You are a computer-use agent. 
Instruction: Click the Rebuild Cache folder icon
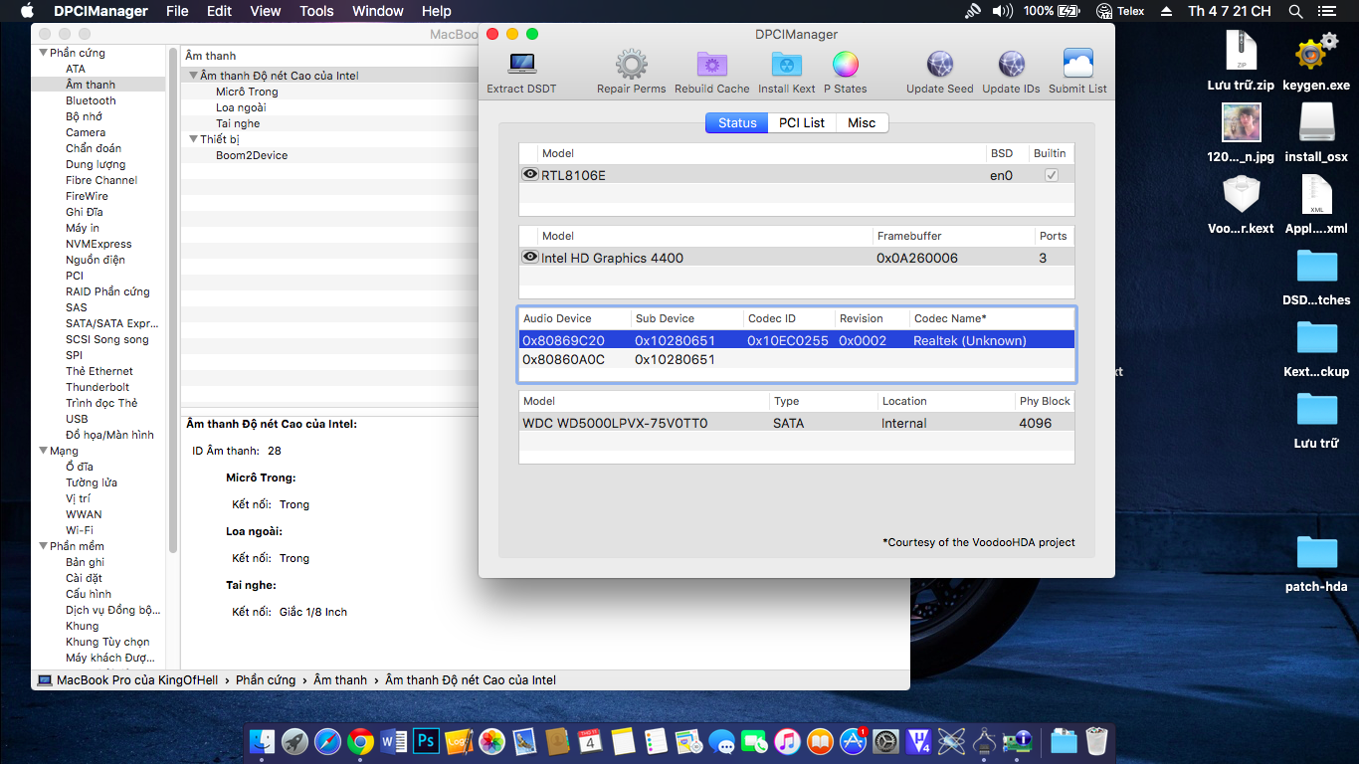(711, 66)
